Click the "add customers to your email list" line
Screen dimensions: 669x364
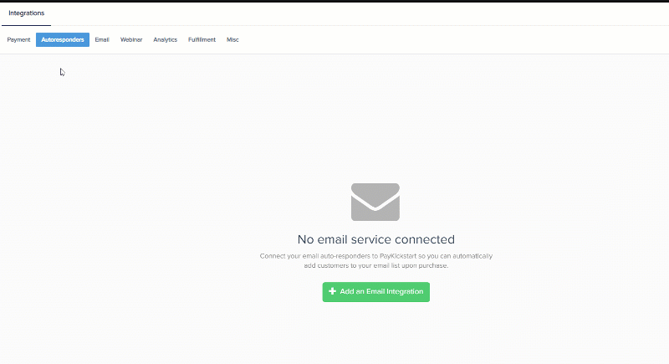point(375,265)
